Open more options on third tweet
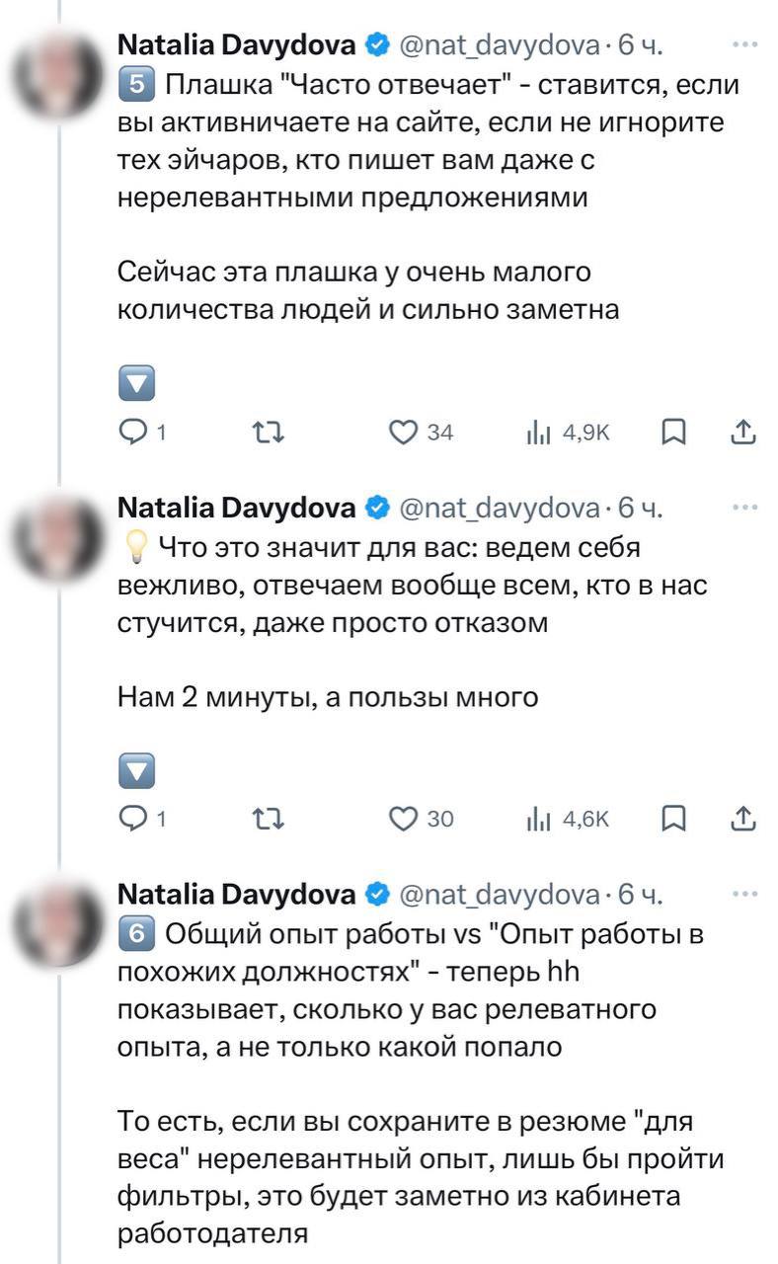Viewport: 778px width, 1264px height. (742, 895)
